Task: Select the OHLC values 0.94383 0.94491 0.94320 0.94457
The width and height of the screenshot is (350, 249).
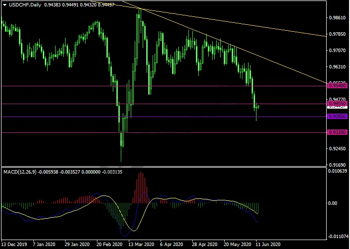Action: (x=79, y=5)
